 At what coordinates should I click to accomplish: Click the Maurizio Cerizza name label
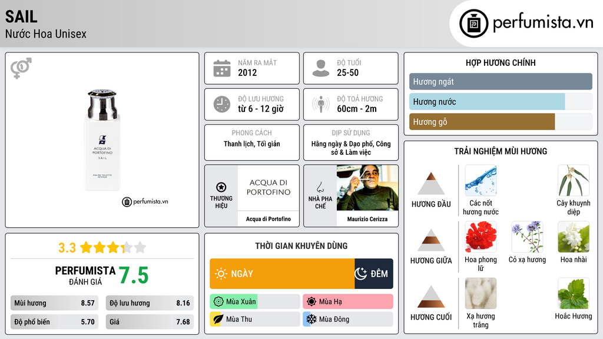point(367,219)
